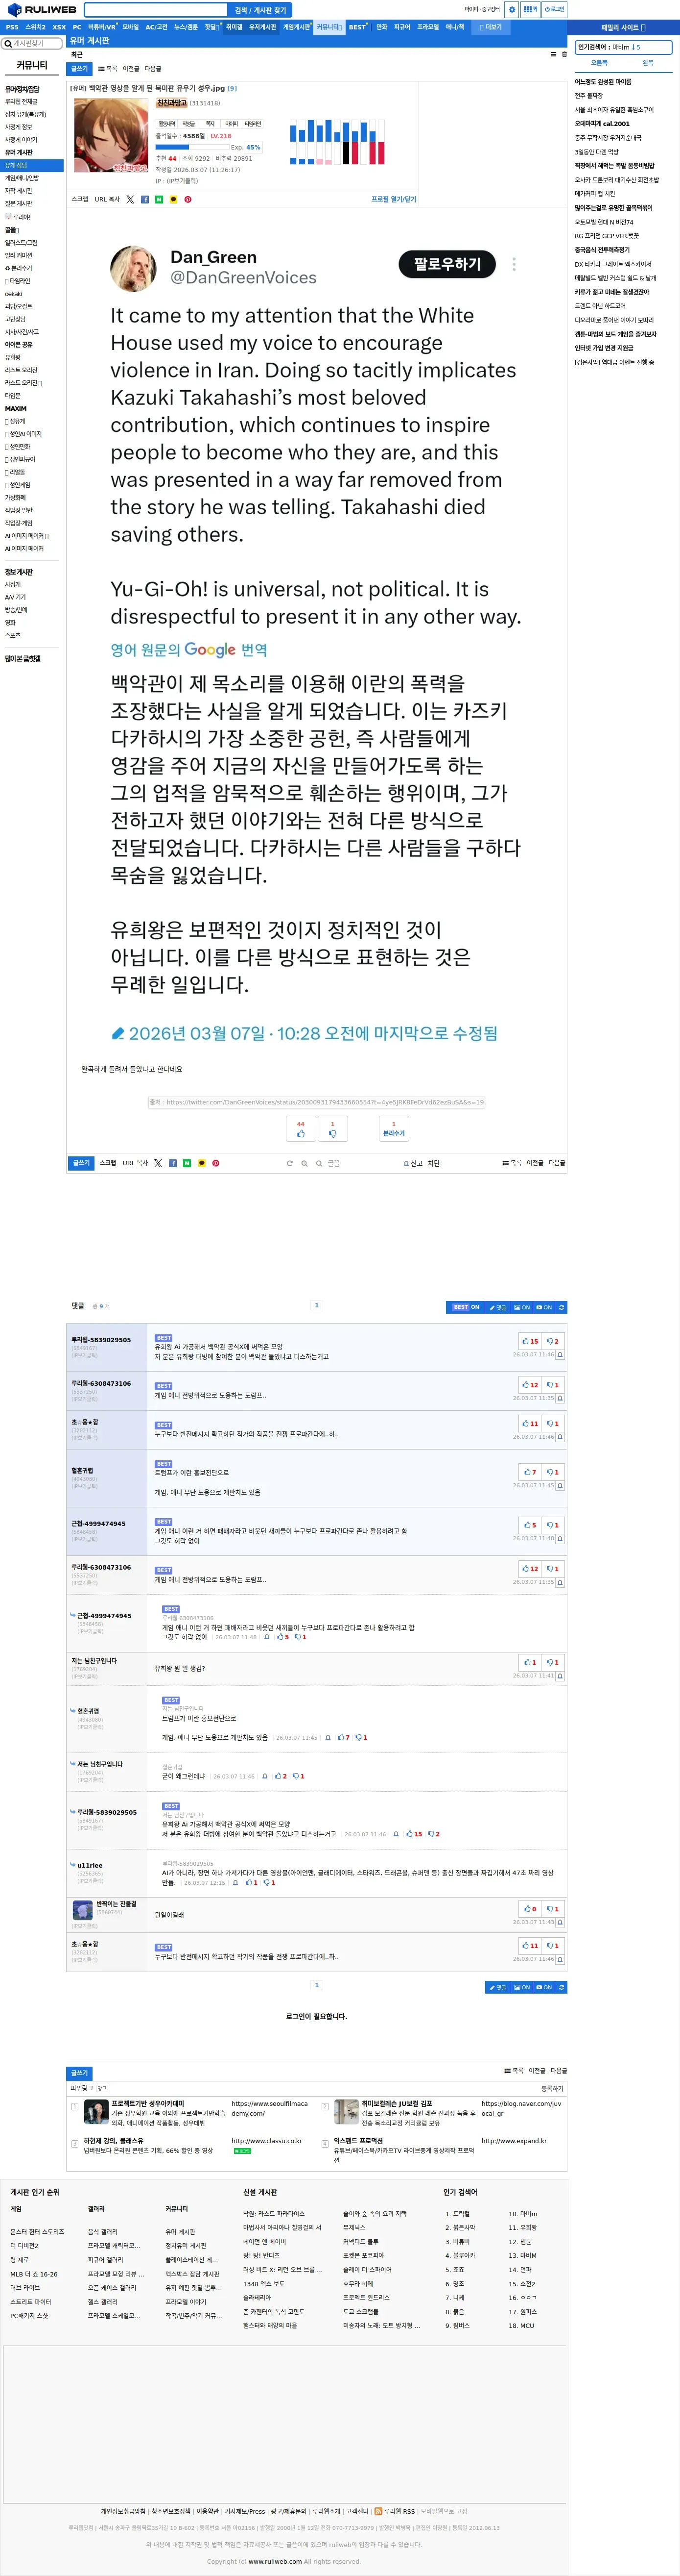The width and height of the screenshot is (680, 2576).
Task: Share on X from bottom post toolbar
Action: pyautogui.click(x=158, y=1163)
